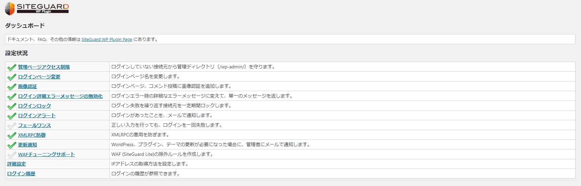Image resolution: width=581 pixels, height=186 pixels.
Task: Click green checkmark next to XMLRPC防御
Action: click(12, 135)
